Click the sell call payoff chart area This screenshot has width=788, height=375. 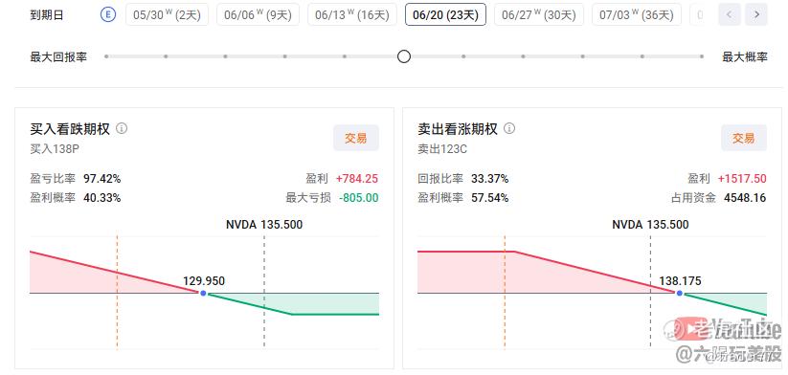[592, 292]
